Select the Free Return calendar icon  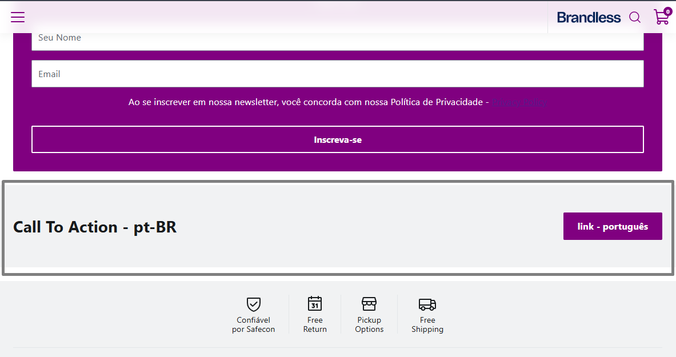point(315,303)
